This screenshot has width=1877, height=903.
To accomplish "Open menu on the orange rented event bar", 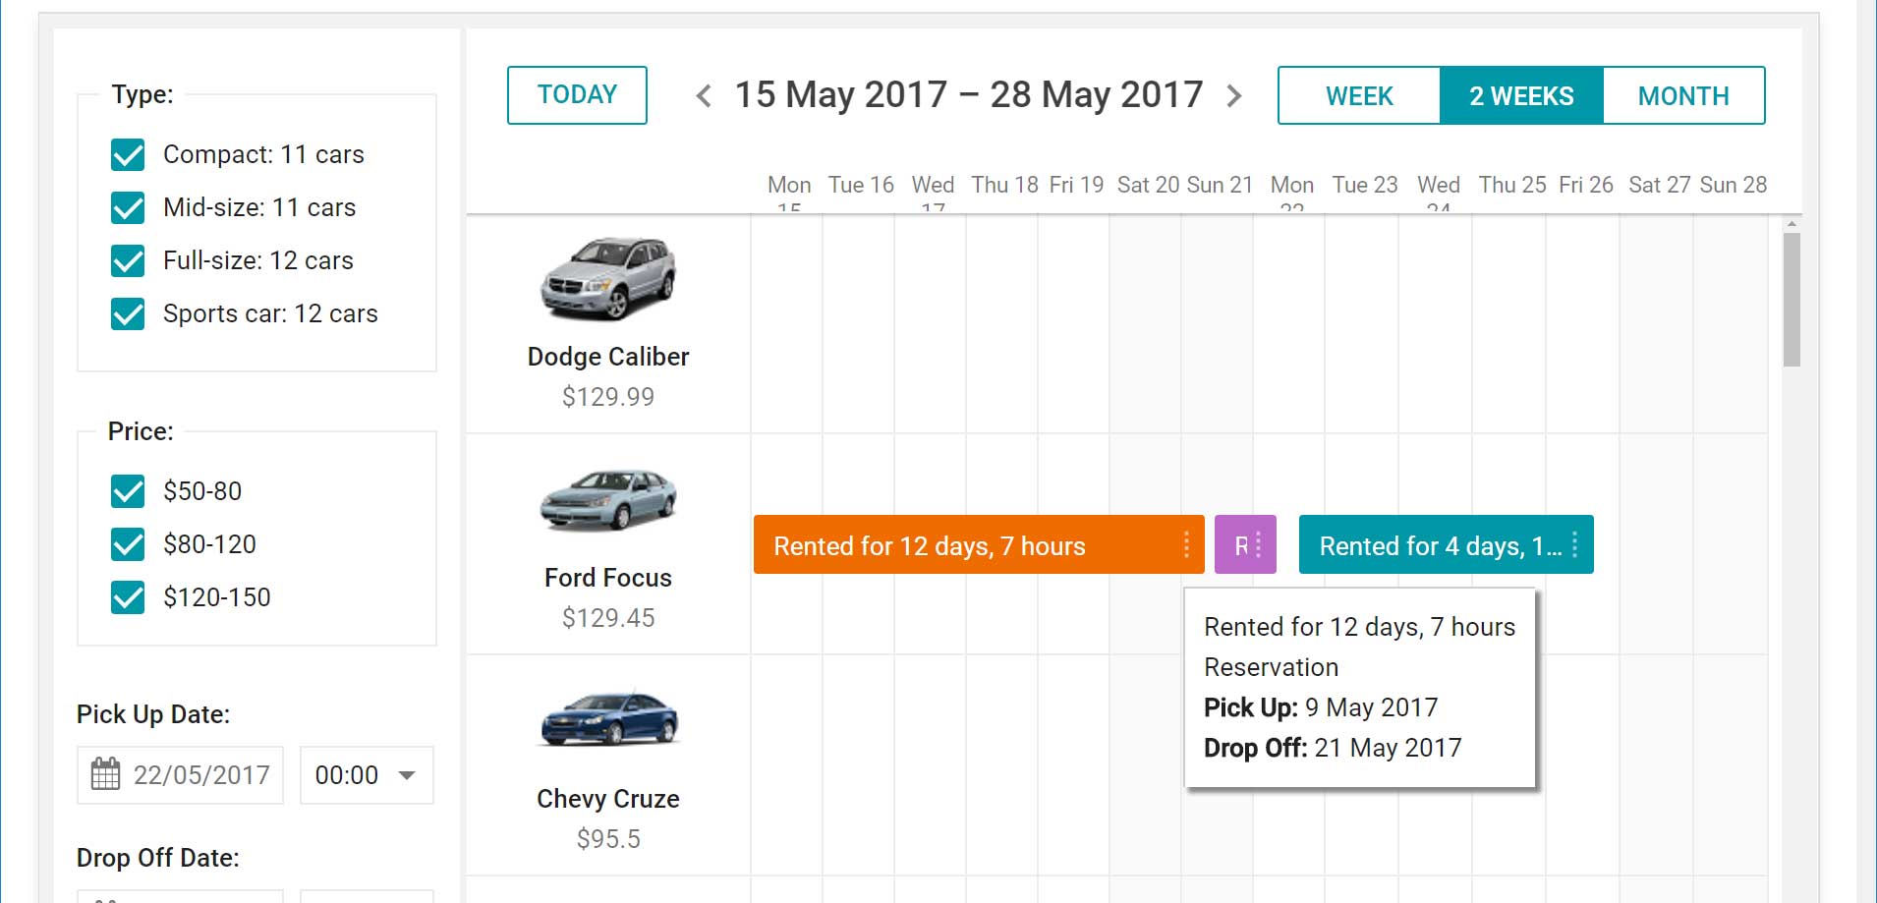I will (1187, 544).
